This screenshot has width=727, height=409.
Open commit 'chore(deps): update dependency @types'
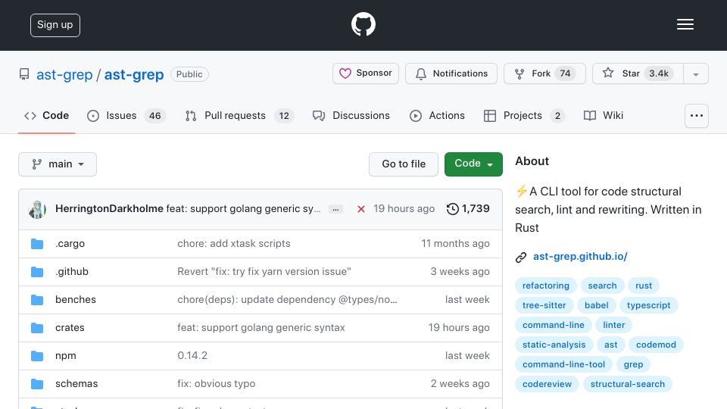(x=287, y=300)
